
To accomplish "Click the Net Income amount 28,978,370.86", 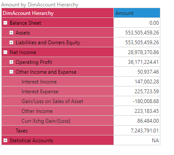I will (x=143, y=52).
